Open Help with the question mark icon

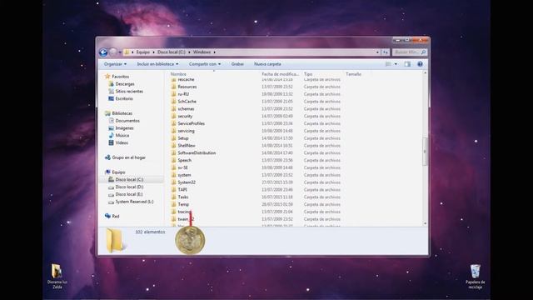420,64
